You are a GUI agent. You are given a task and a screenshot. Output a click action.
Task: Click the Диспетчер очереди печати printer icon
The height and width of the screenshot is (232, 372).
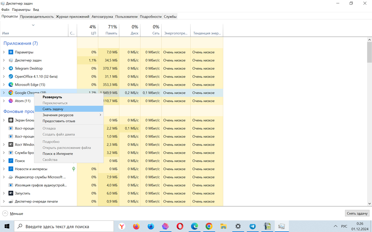(x=11, y=201)
